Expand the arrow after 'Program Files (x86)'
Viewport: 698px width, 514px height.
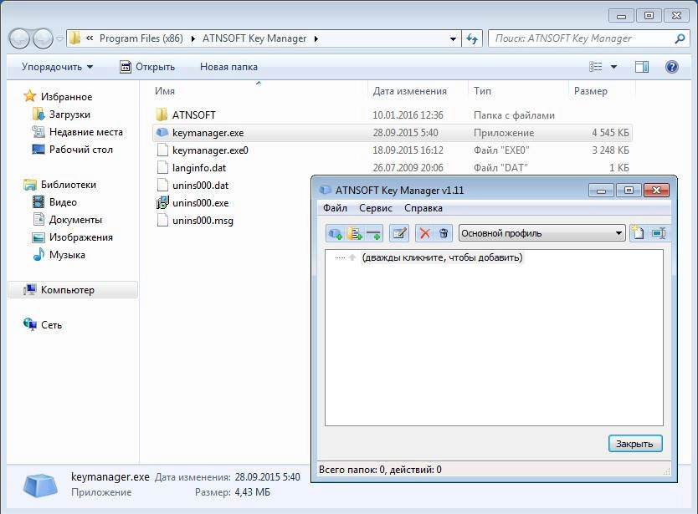tap(193, 38)
